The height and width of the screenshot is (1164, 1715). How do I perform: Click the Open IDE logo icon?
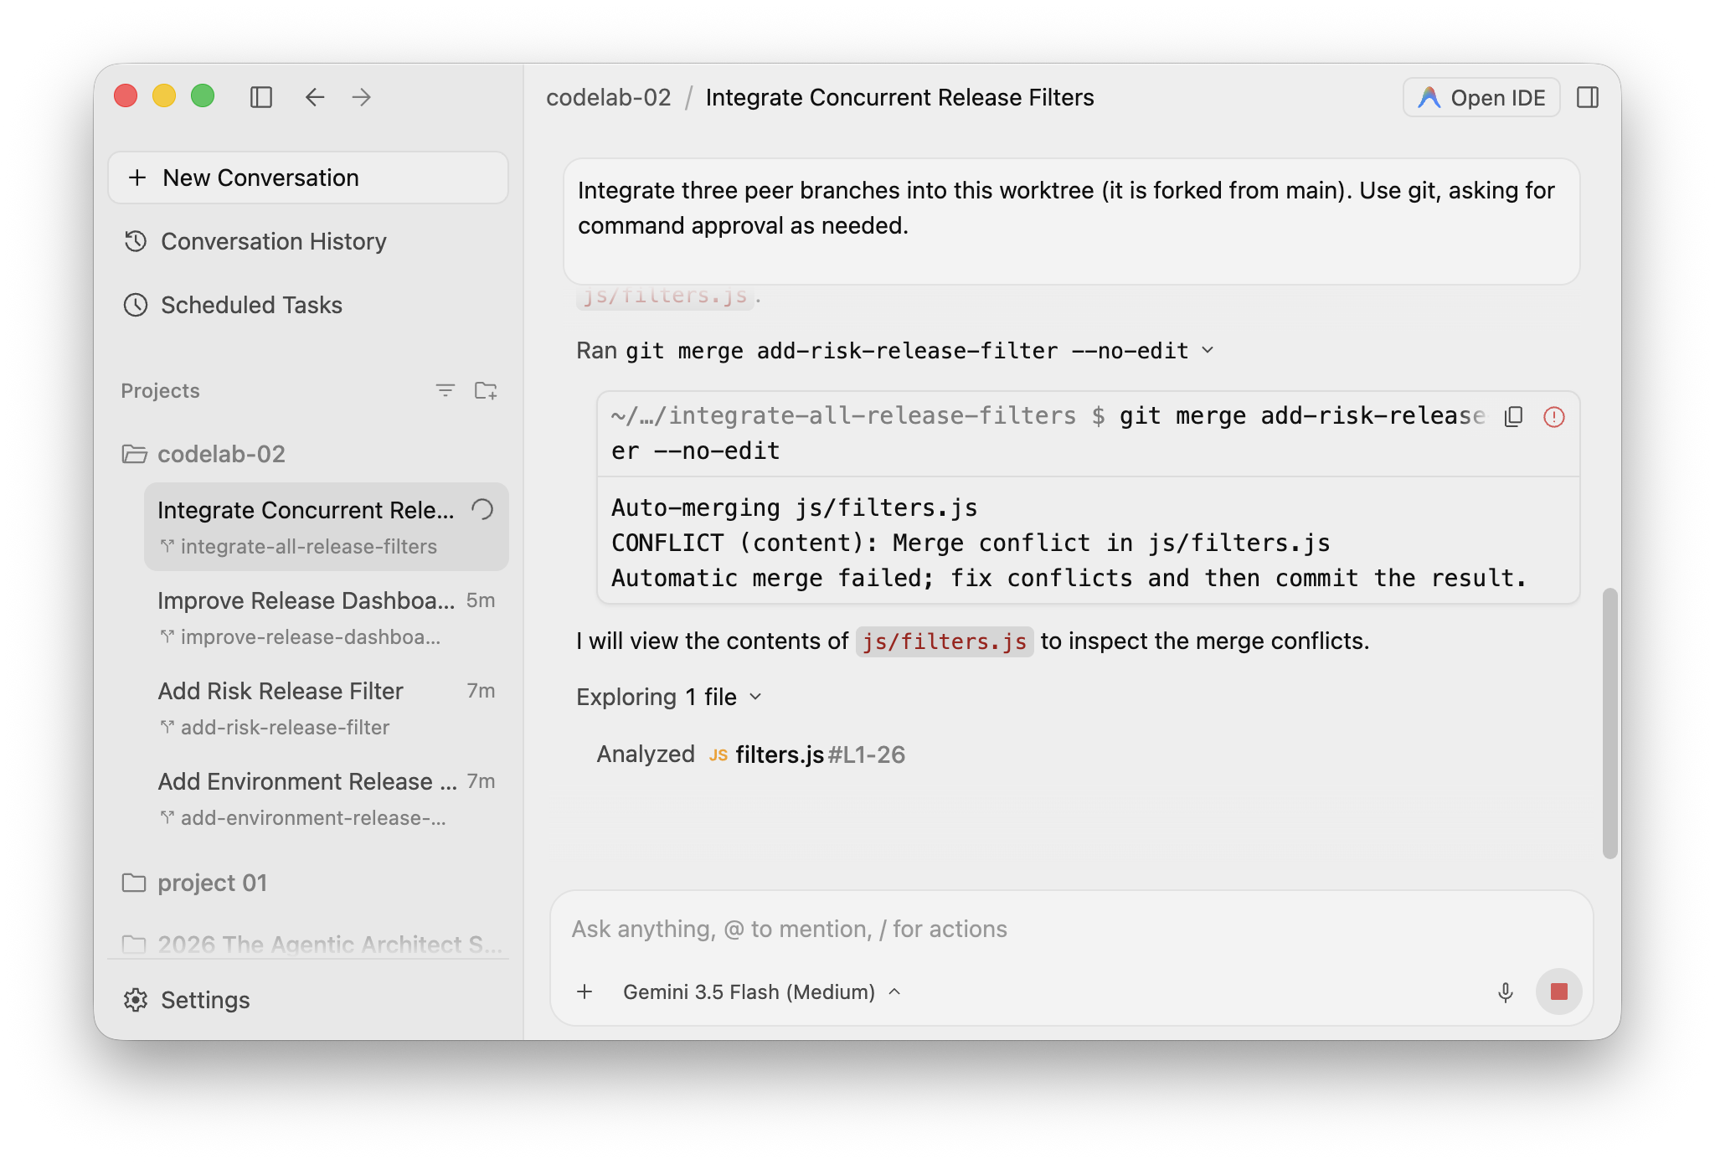[x=1429, y=98]
